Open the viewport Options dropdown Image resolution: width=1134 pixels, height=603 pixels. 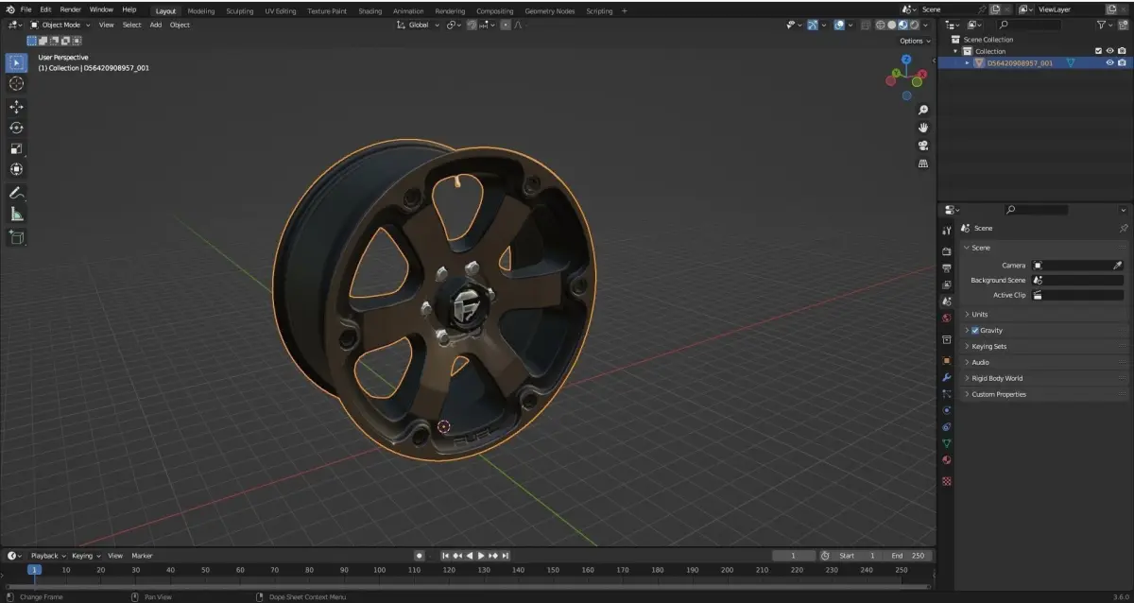coord(914,41)
